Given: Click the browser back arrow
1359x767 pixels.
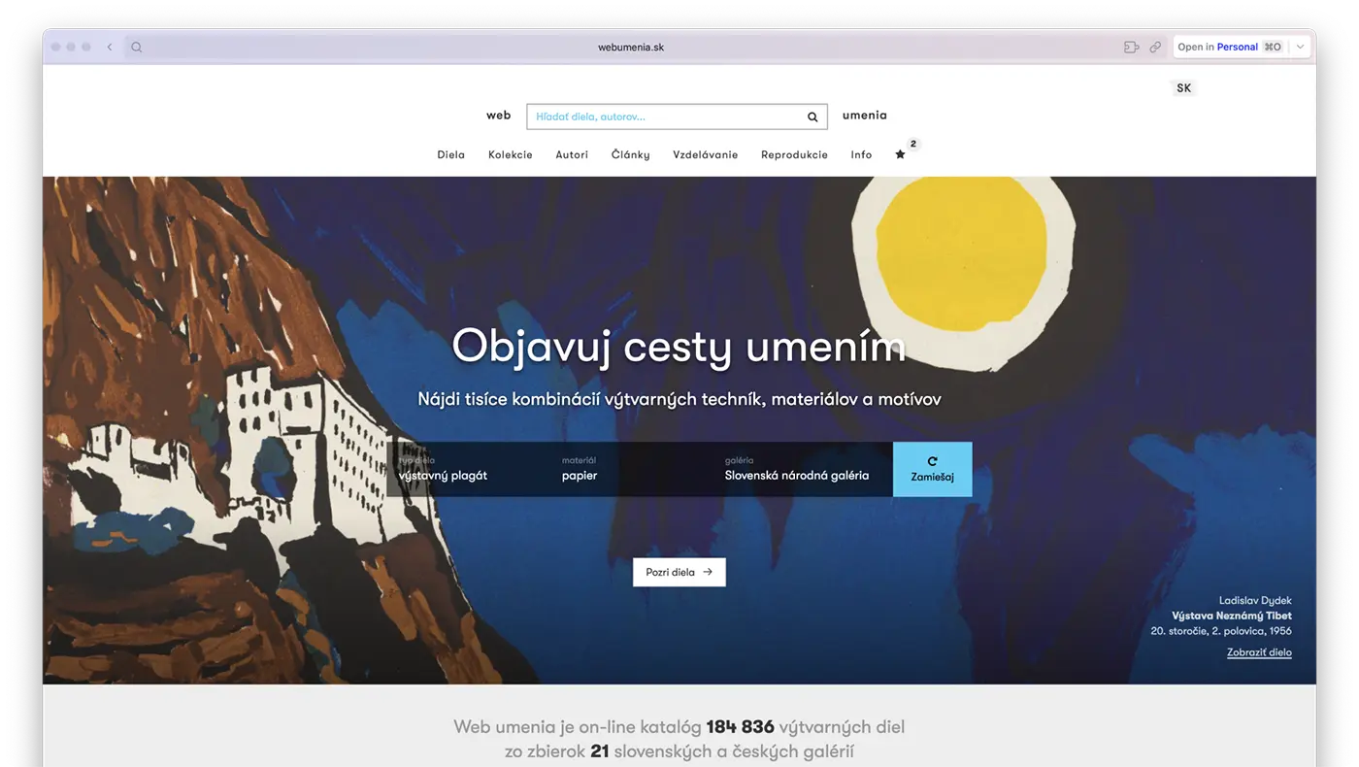Looking at the screenshot, I should click(x=109, y=46).
